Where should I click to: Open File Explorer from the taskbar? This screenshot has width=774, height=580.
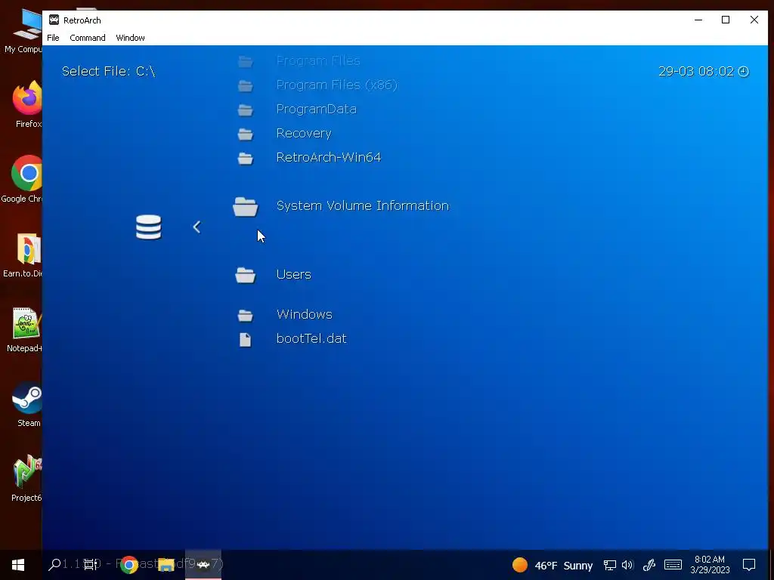pos(166,565)
